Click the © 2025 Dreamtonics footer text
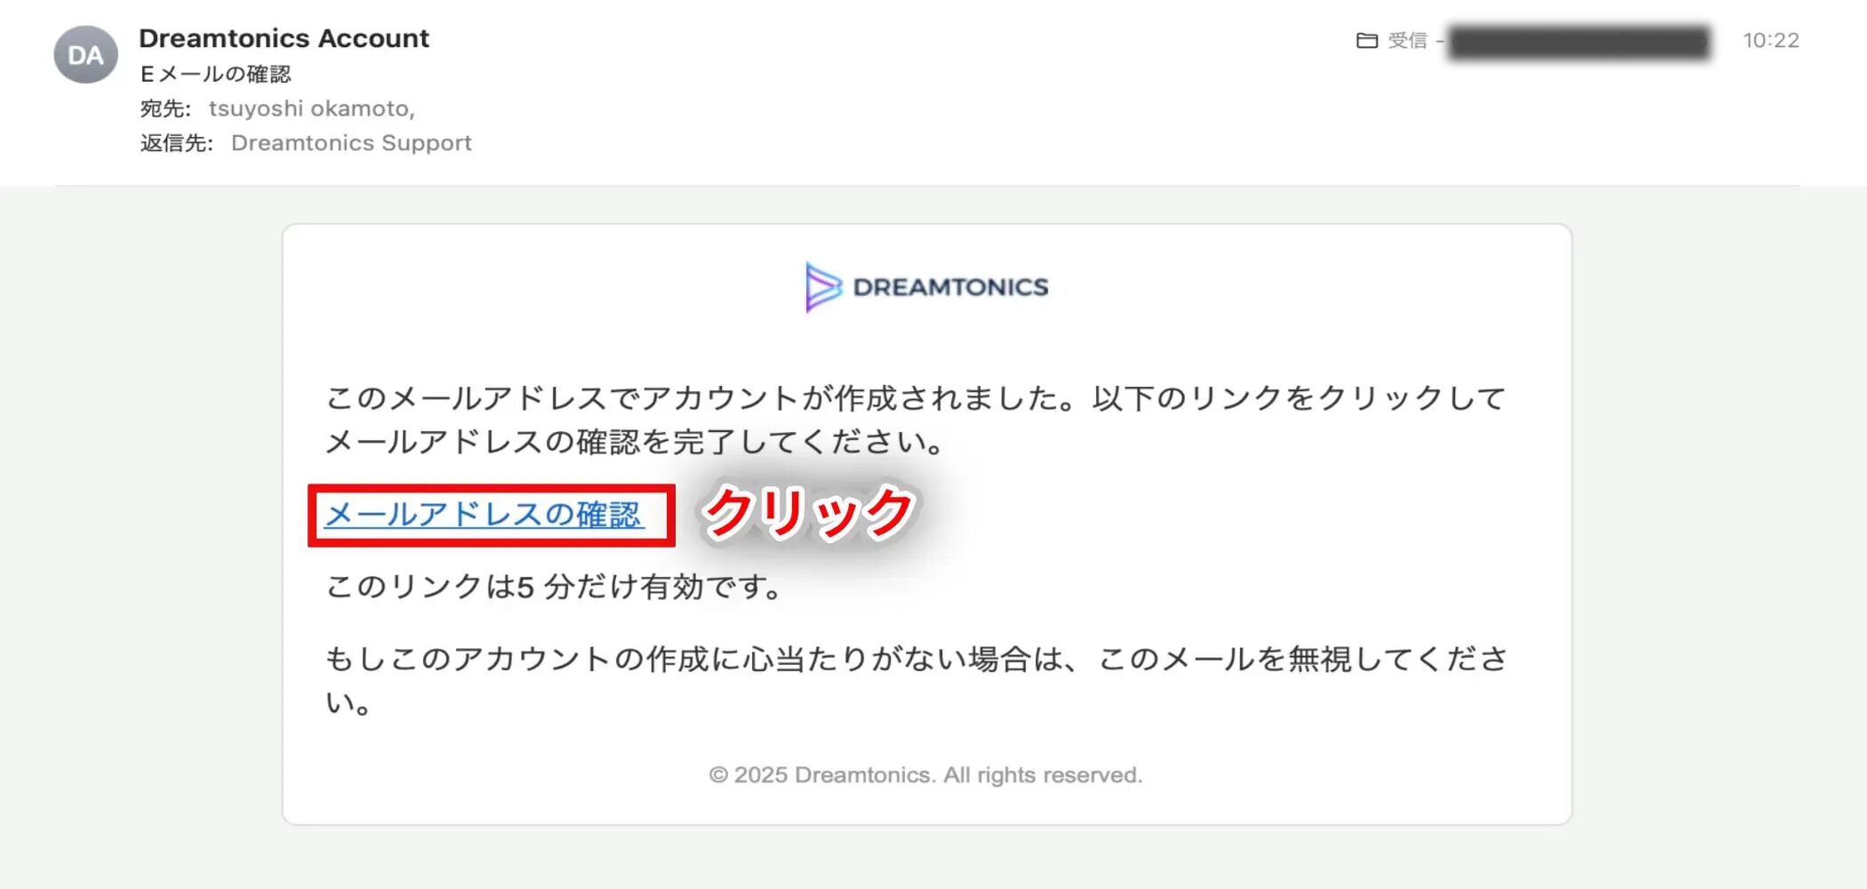 [x=925, y=775]
